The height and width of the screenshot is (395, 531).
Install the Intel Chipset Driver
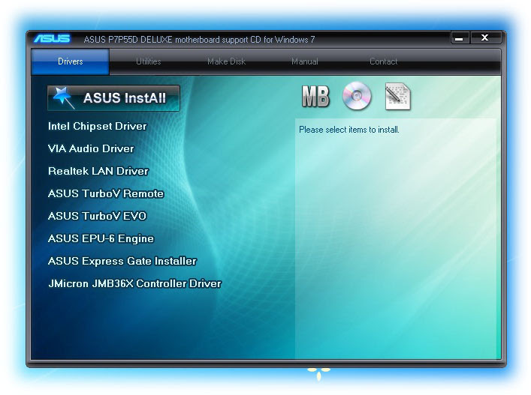tap(98, 126)
